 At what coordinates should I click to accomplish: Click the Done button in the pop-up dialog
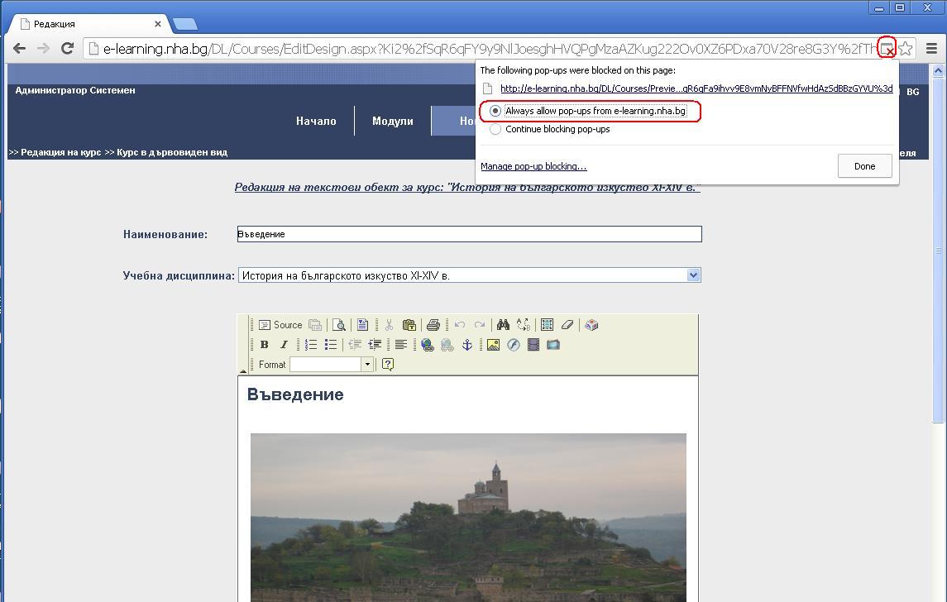(864, 166)
